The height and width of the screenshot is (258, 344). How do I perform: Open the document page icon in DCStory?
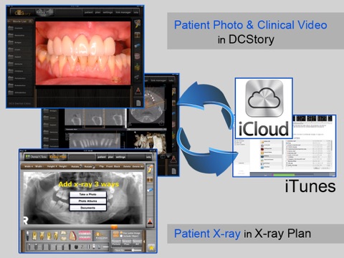138,103
